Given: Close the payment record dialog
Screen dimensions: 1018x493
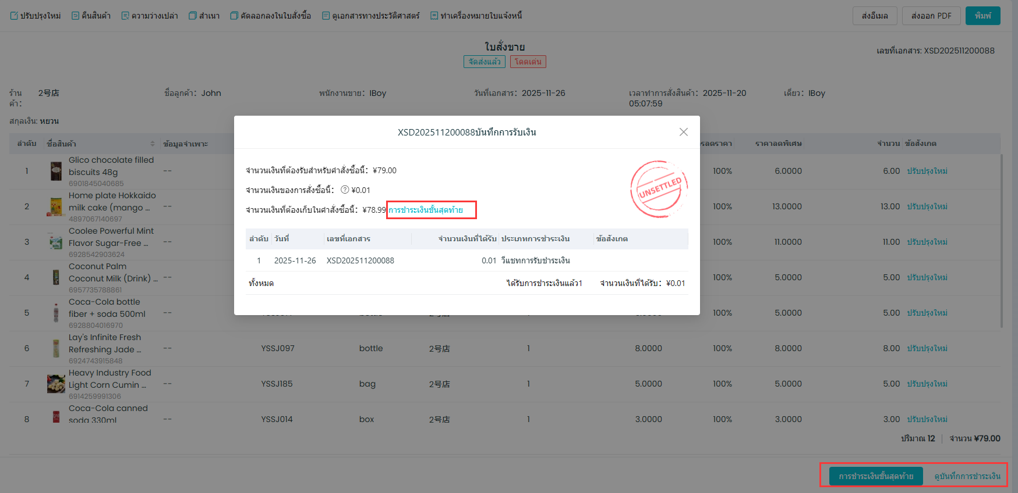Looking at the screenshot, I should tap(683, 132).
